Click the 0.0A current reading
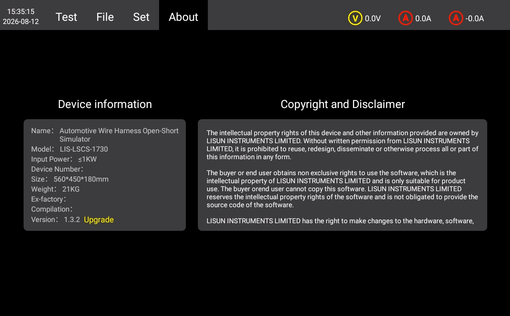The height and width of the screenshot is (316, 510). [423, 18]
